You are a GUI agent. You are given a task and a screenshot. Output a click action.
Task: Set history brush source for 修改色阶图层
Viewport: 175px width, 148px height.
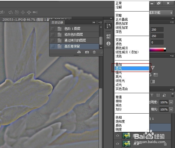pyautogui.click(x=53, y=35)
